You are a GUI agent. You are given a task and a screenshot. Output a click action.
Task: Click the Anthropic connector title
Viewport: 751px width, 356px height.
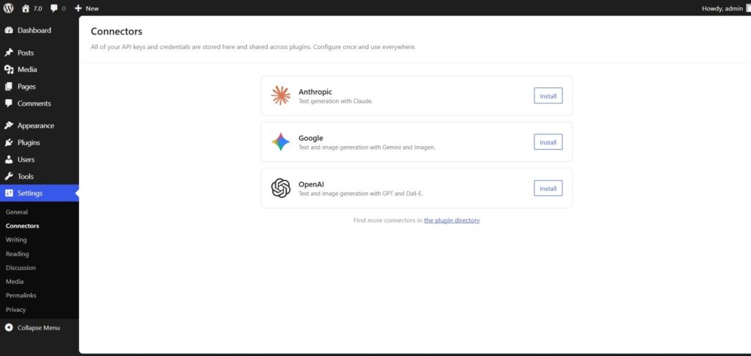tap(315, 92)
